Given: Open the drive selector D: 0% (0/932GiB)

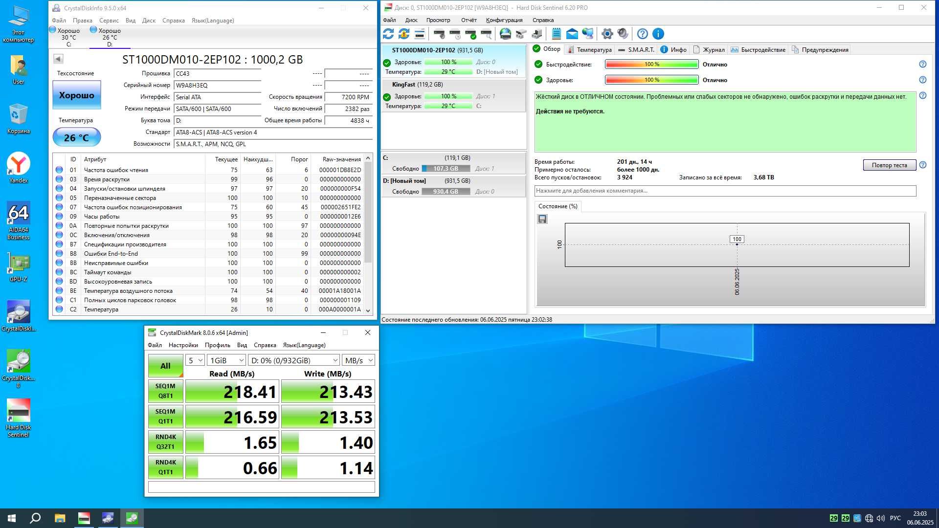Looking at the screenshot, I should pos(294,360).
